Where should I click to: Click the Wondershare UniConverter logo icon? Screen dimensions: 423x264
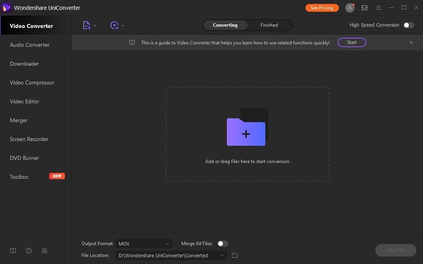(x=6, y=8)
